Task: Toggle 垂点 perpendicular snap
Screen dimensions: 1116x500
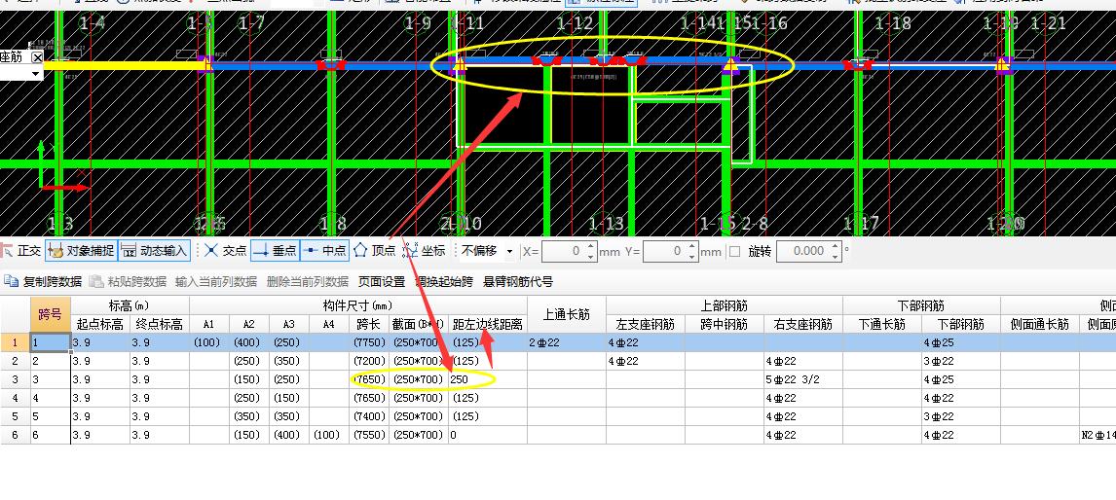Action: (x=275, y=250)
